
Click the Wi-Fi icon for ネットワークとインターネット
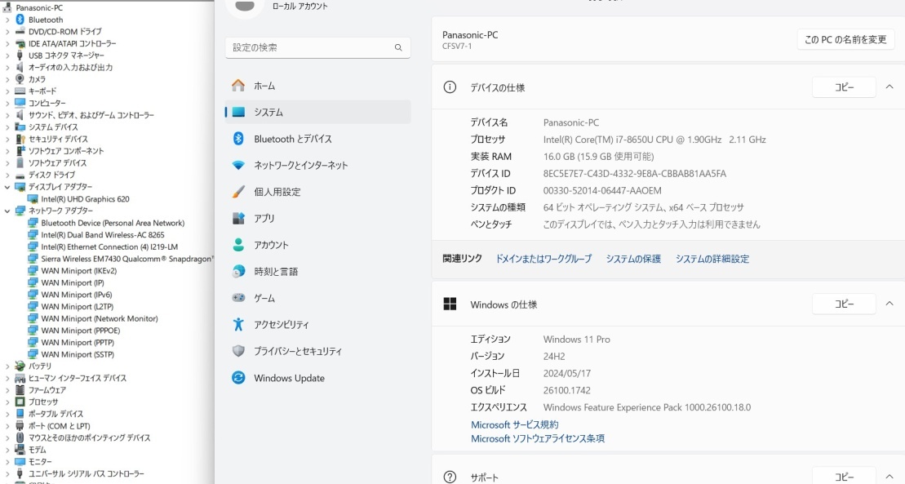coord(238,165)
